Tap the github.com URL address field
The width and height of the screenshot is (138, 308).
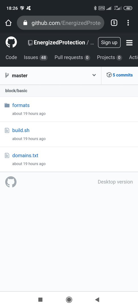tap(60, 23)
